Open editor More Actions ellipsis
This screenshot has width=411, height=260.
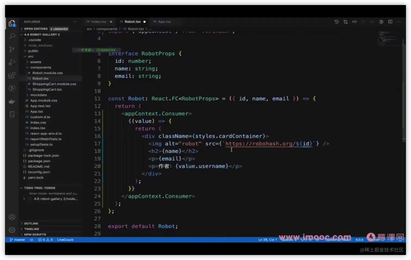coord(399,22)
